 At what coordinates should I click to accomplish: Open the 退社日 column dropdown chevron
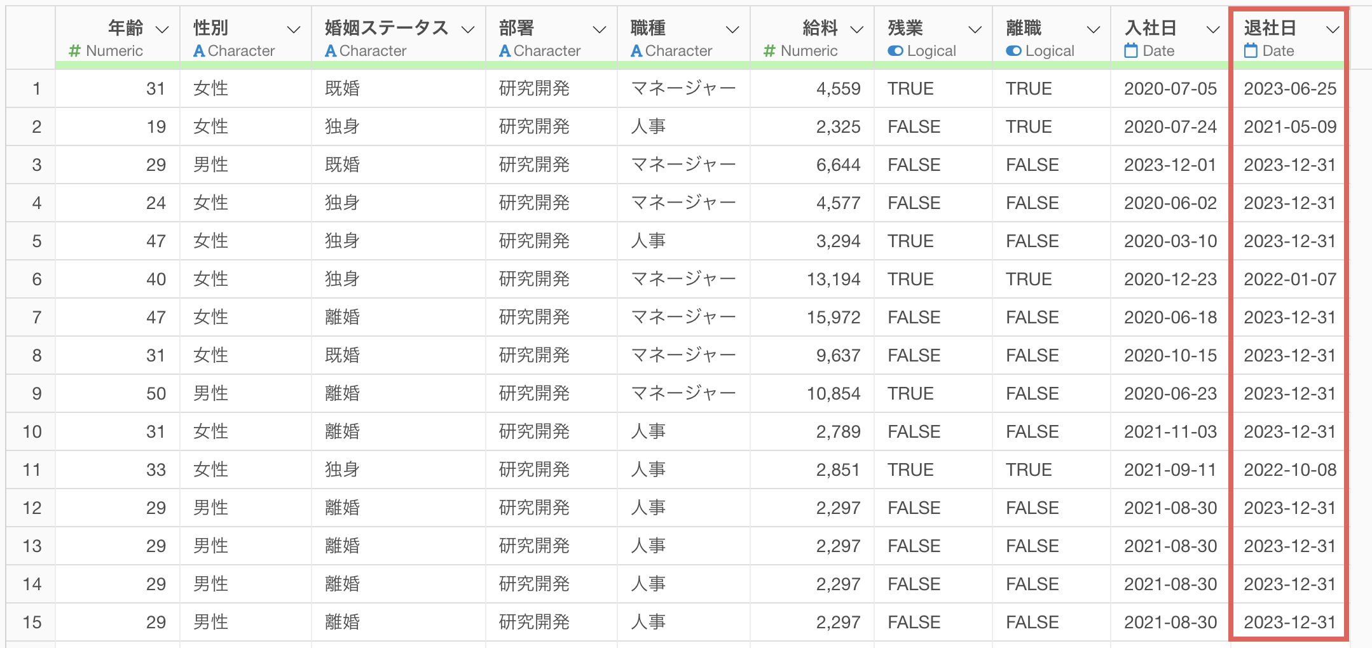click(x=1333, y=29)
